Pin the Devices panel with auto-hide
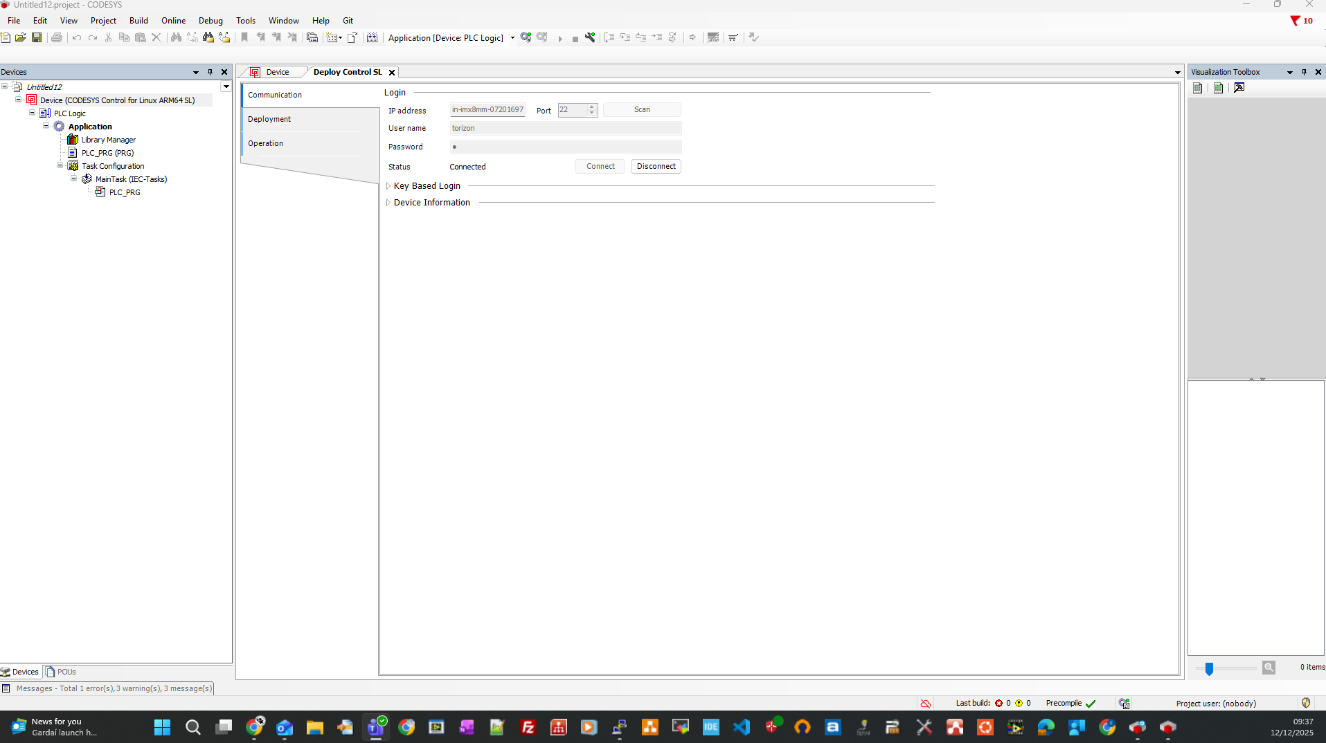 [210, 72]
